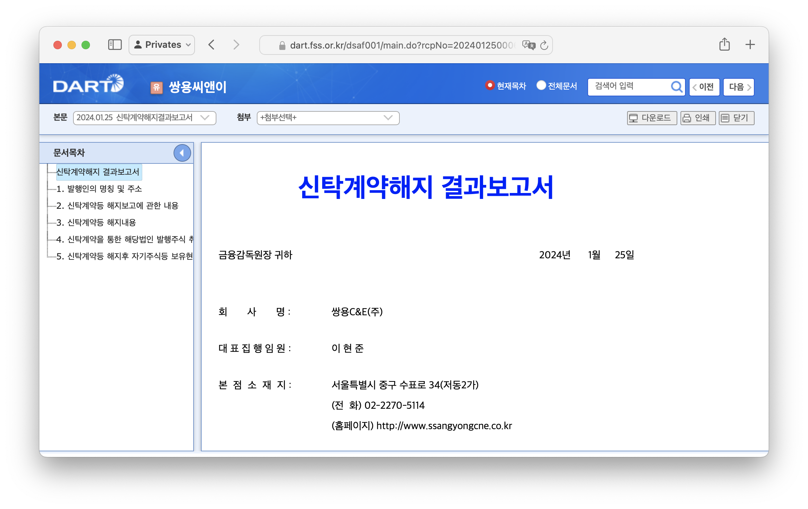
Task: Select the 전체문서 radio button
Action: coord(541,85)
